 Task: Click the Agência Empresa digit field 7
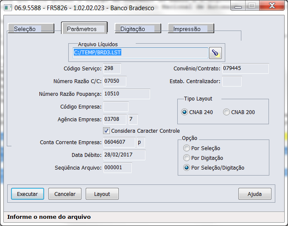(133, 119)
